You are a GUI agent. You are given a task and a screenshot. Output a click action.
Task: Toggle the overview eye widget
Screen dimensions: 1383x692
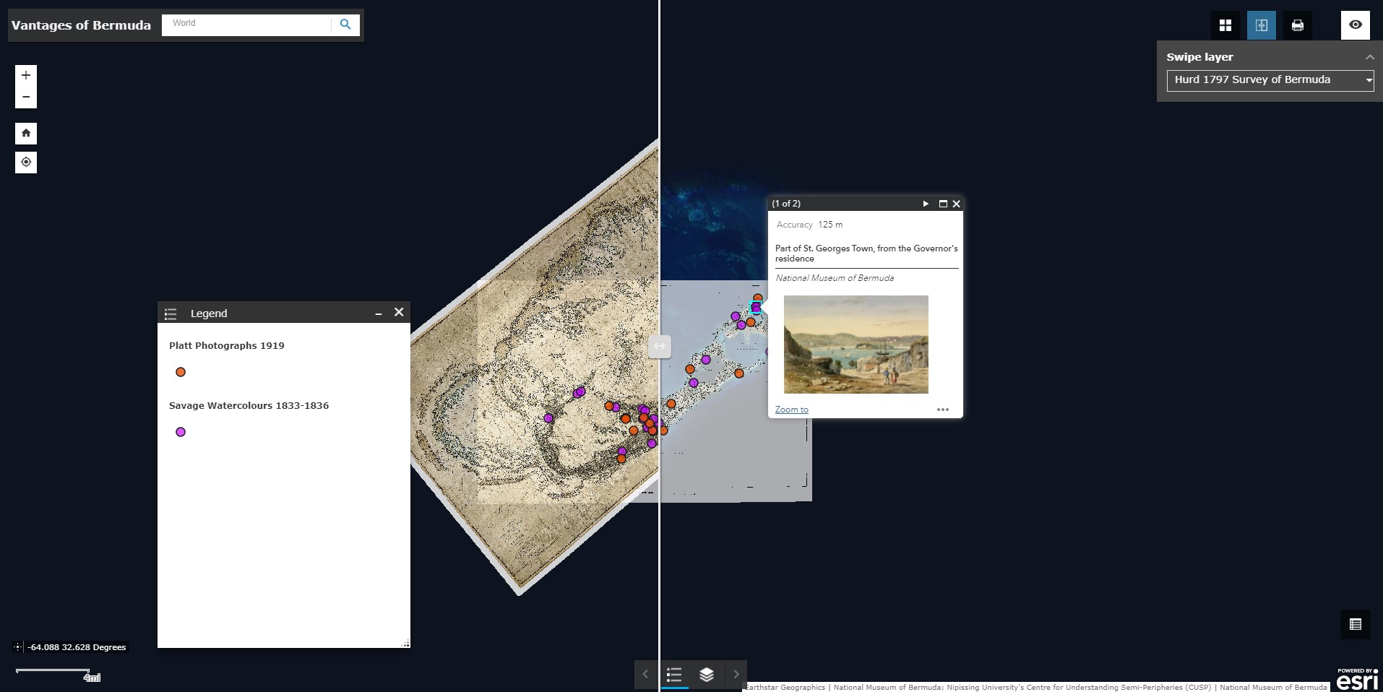pos(1355,25)
